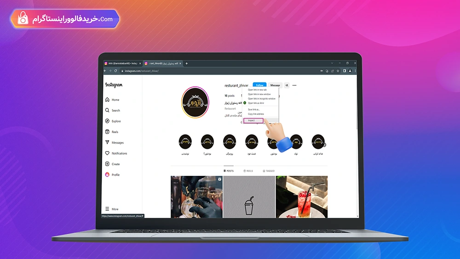Open Reels in Instagram sidebar
This screenshot has width=460, height=259.
click(112, 132)
